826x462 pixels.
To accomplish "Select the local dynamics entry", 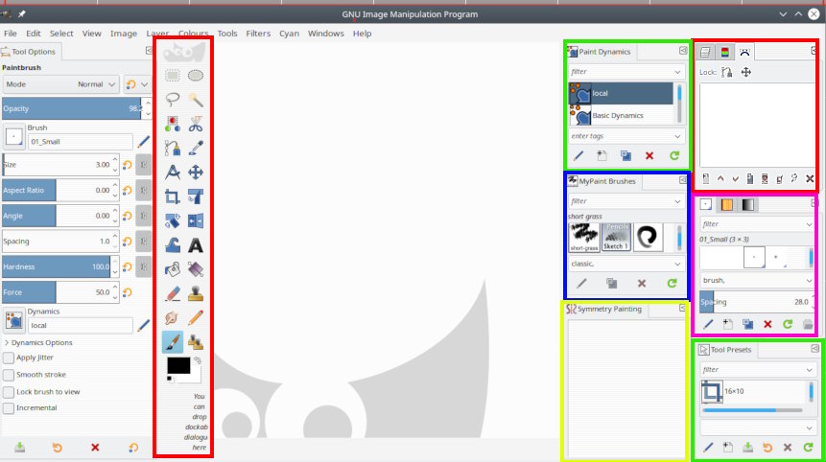I will (x=621, y=93).
